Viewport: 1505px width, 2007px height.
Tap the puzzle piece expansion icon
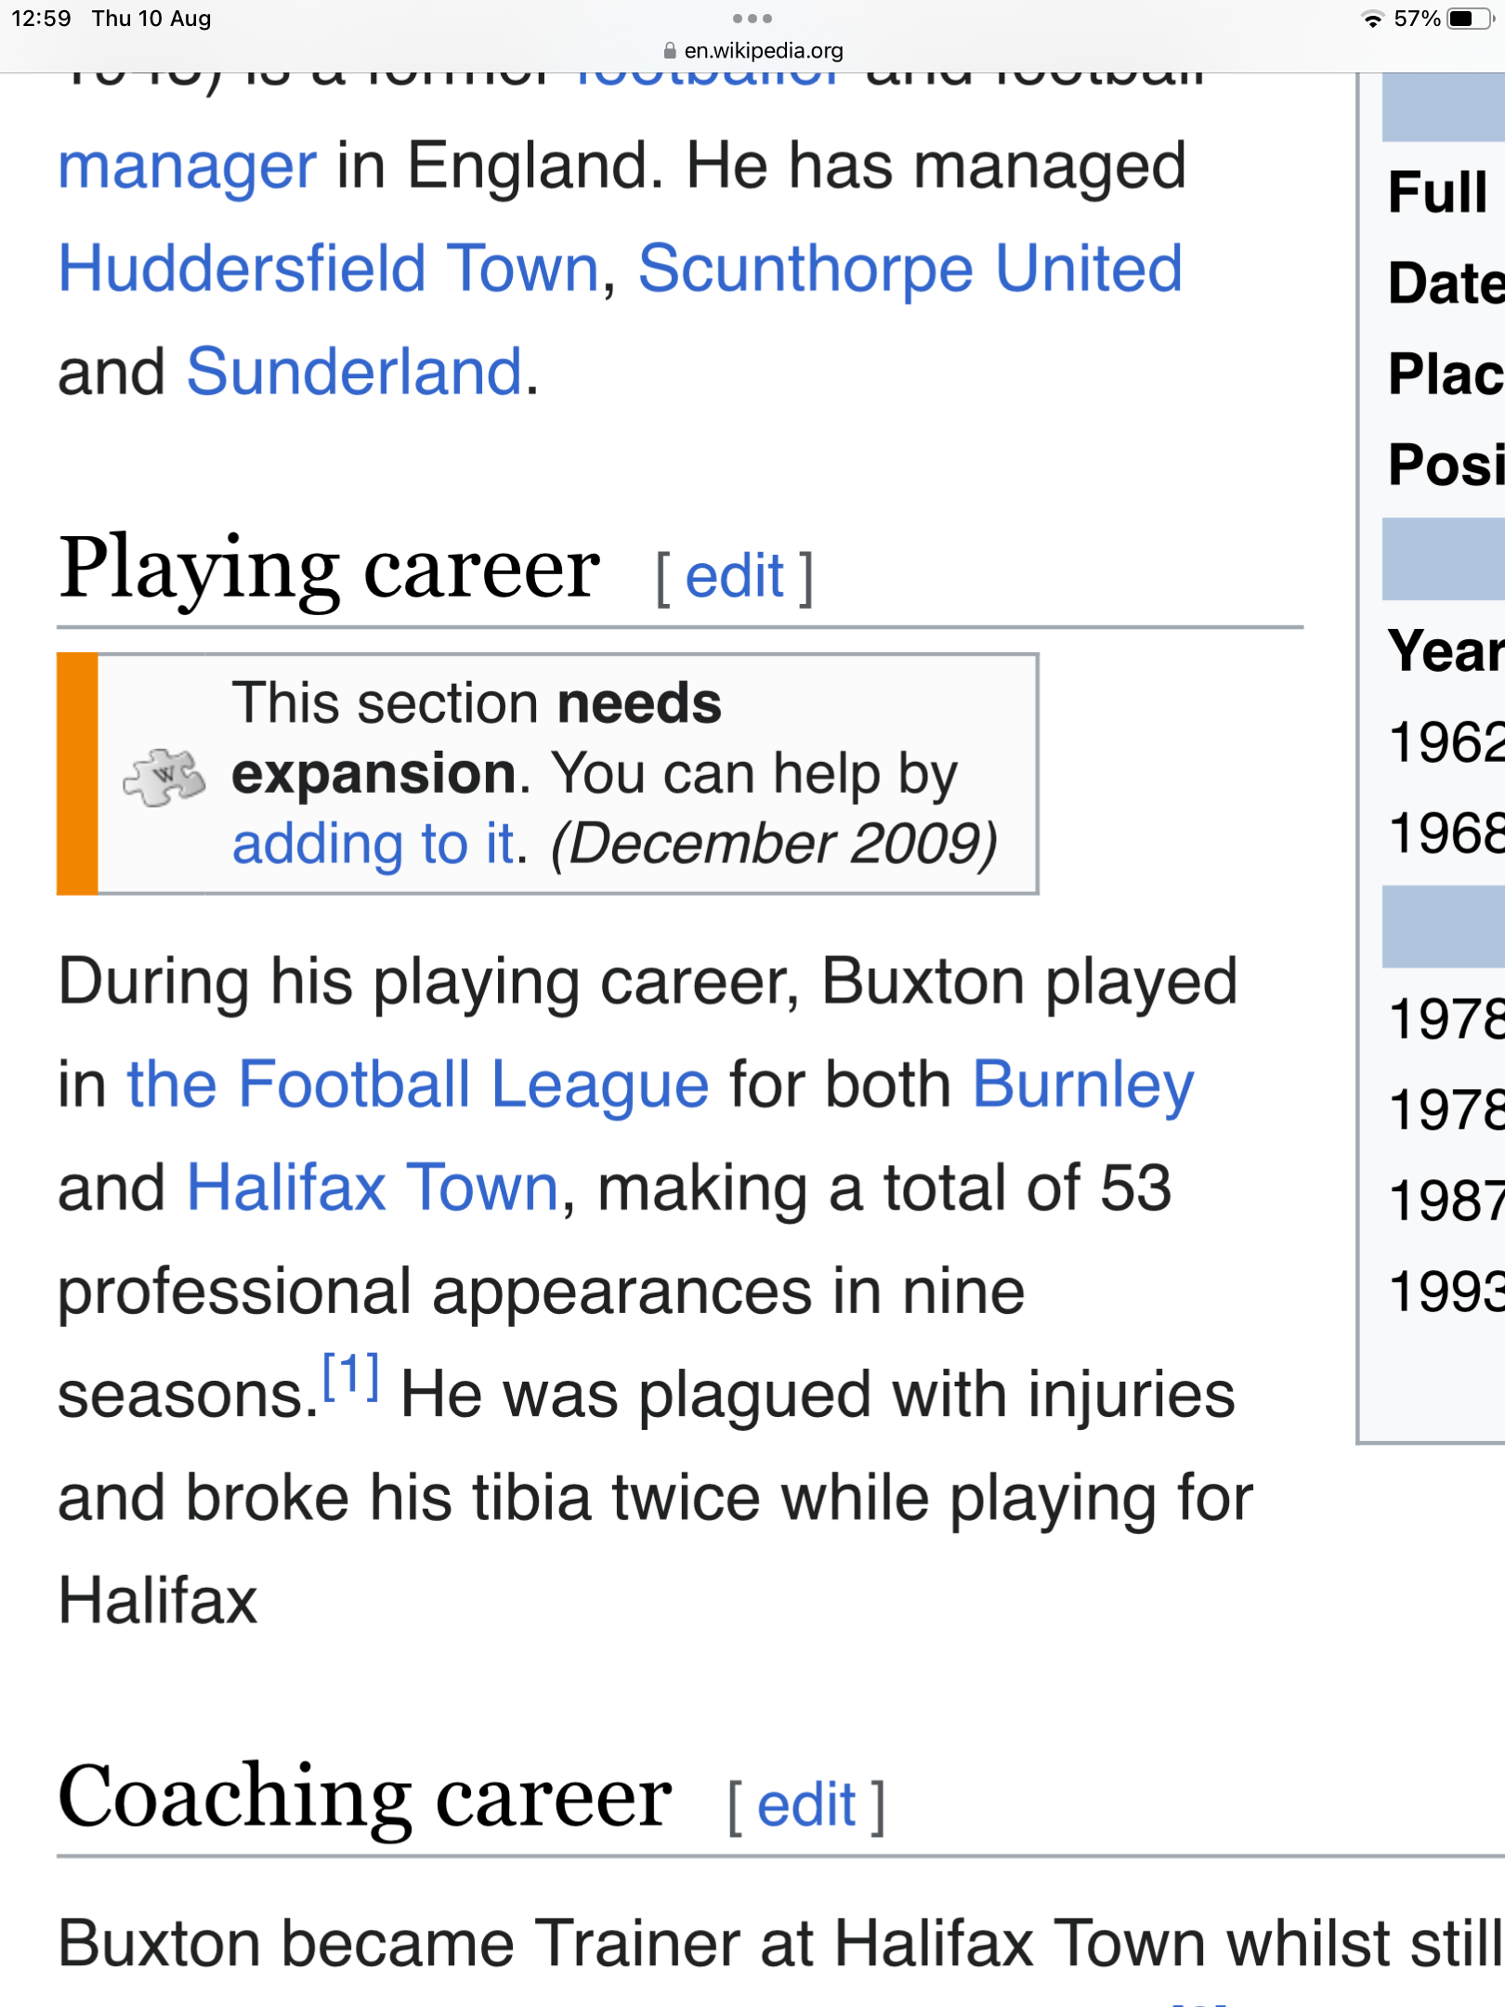tap(164, 776)
